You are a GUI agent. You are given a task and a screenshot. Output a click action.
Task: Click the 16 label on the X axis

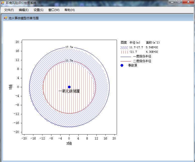pyautogui.click(x=105, y=138)
